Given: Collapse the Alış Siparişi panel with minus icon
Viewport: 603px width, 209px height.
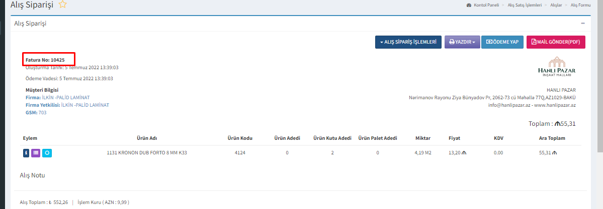Looking at the screenshot, I should [583, 24].
